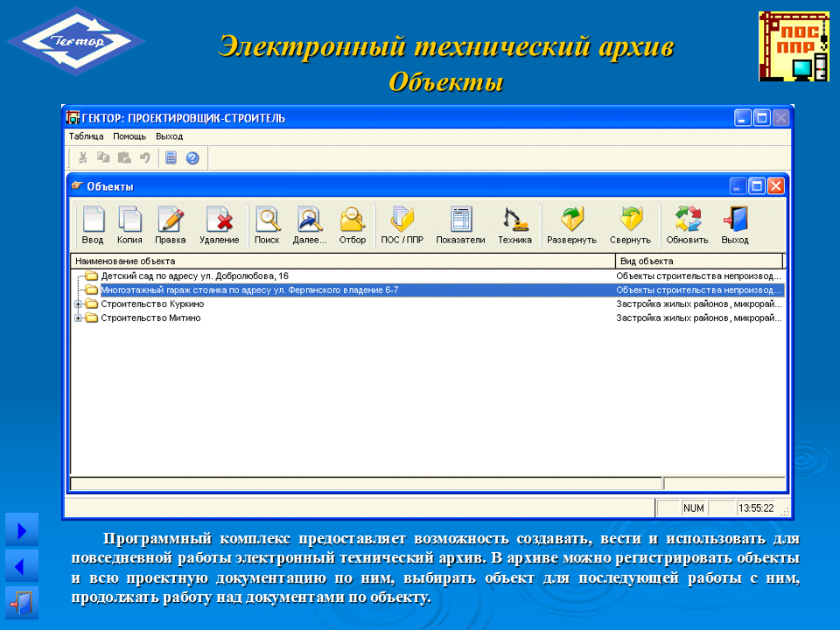Open the Отбор filter tool
This screenshot has height=630, width=840.
(x=352, y=225)
